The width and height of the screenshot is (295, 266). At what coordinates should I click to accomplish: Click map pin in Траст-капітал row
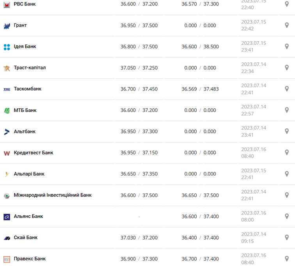[287, 68]
